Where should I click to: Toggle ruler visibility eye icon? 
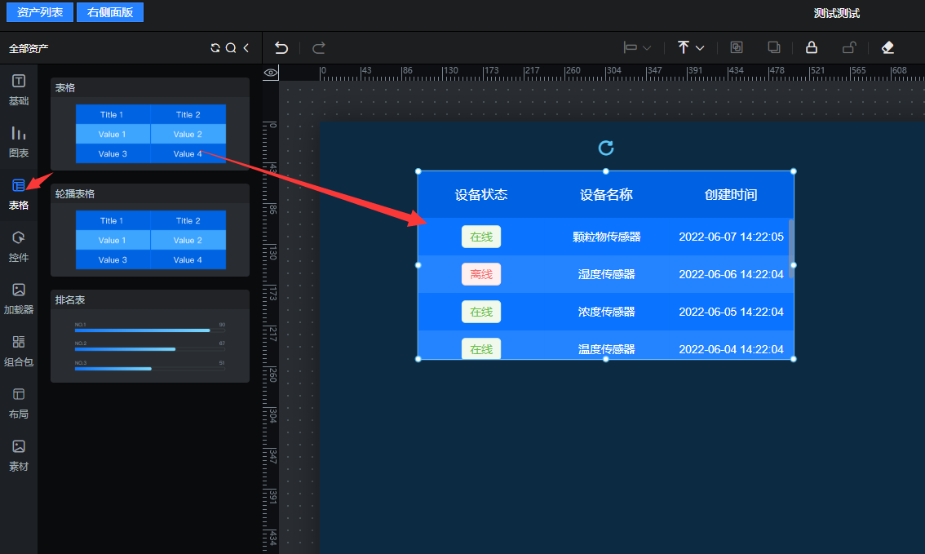[x=271, y=73]
